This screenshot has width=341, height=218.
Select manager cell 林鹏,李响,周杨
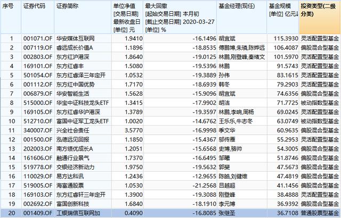tap(236, 112)
